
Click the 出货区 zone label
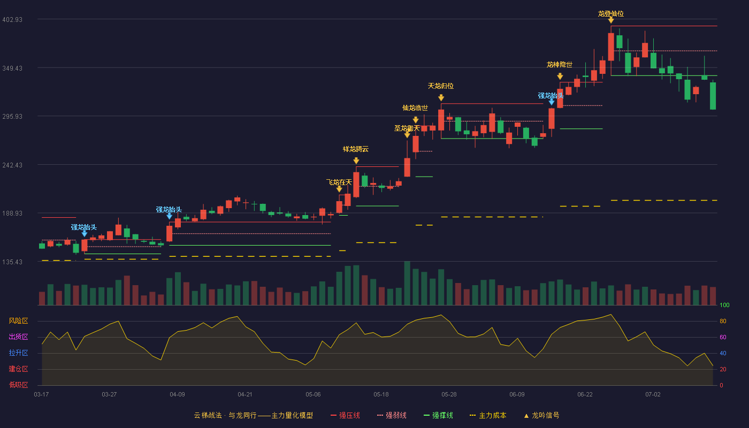pyautogui.click(x=18, y=337)
